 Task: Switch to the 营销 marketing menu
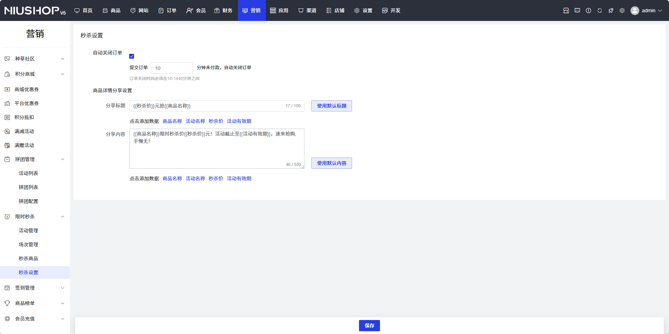pos(252,10)
